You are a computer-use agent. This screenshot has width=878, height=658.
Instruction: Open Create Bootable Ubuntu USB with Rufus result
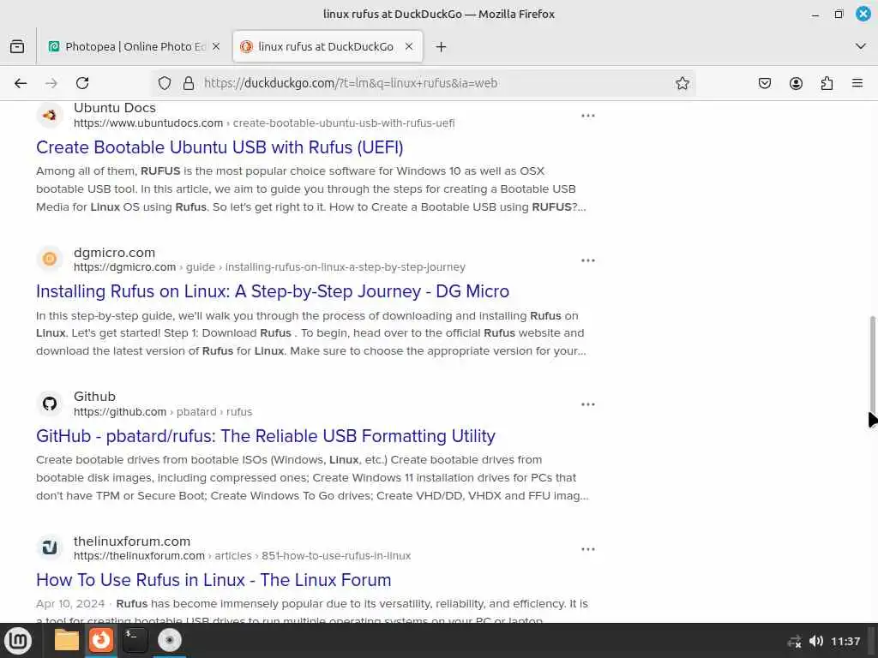pos(219,147)
